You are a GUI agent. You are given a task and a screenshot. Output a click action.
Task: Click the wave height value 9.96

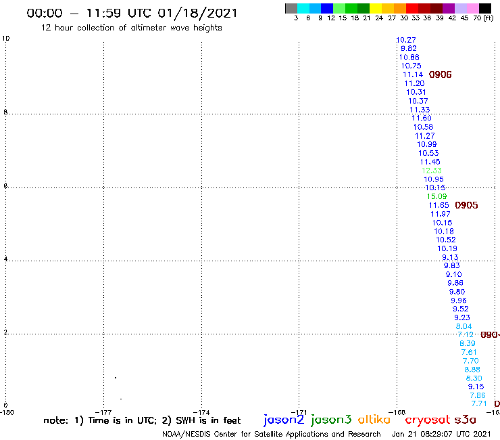click(459, 301)
